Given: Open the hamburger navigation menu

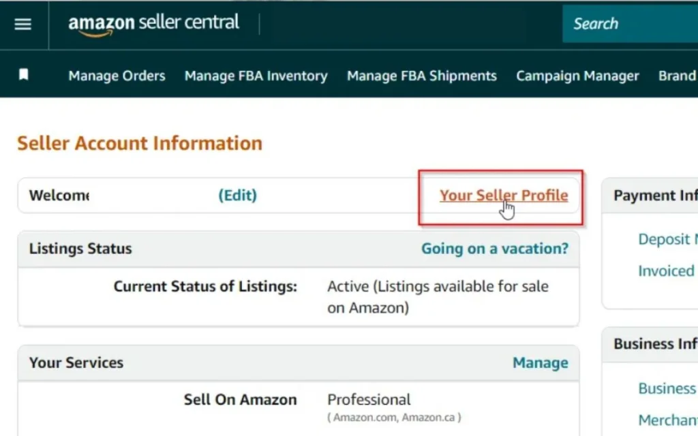Looking at the screenshot, I should tap(23, 24).
